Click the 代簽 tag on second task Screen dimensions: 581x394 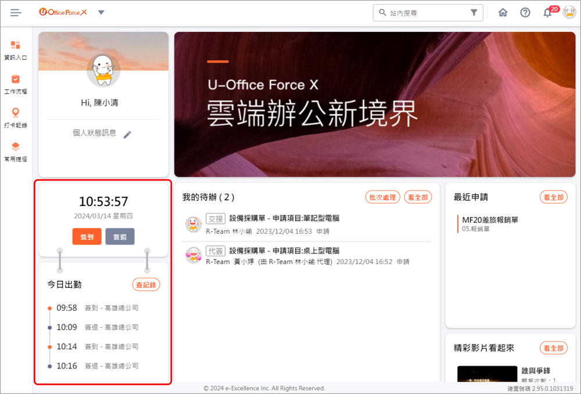[216, 251]
